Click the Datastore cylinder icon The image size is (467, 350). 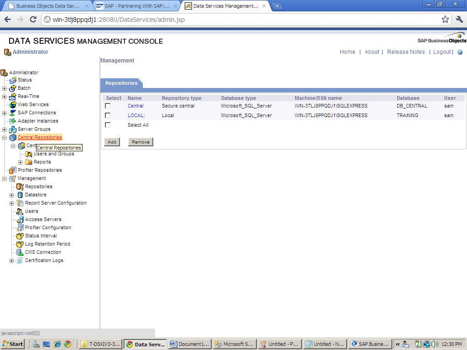point(20,195)
